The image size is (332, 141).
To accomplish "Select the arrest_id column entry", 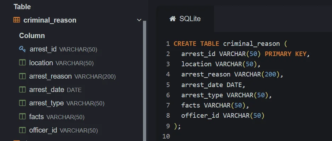I will click(x=43, y=49).
